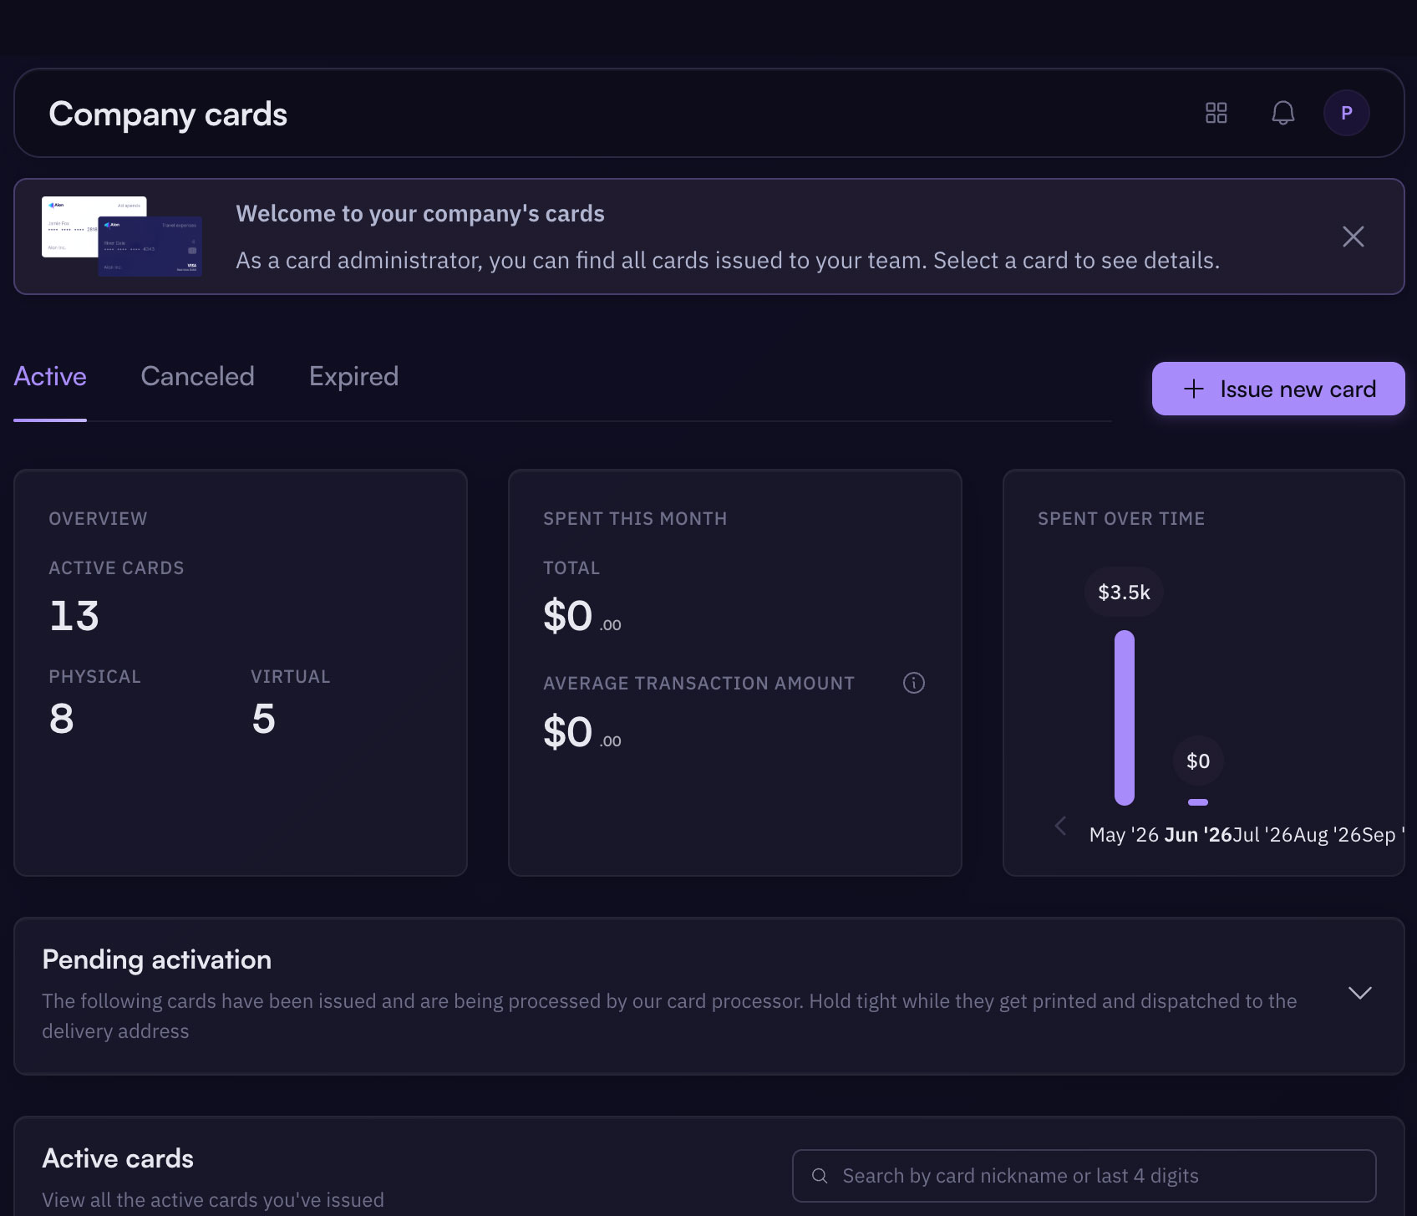The width and height of the screenshot is (1417, 1216).
Task: Select the Jun '26 spending bar
Action: [x=1198, y=802]
